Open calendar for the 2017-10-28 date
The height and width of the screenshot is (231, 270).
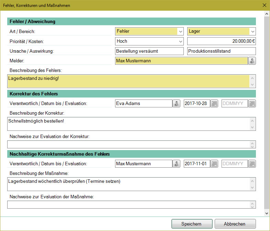pos(214,104)
